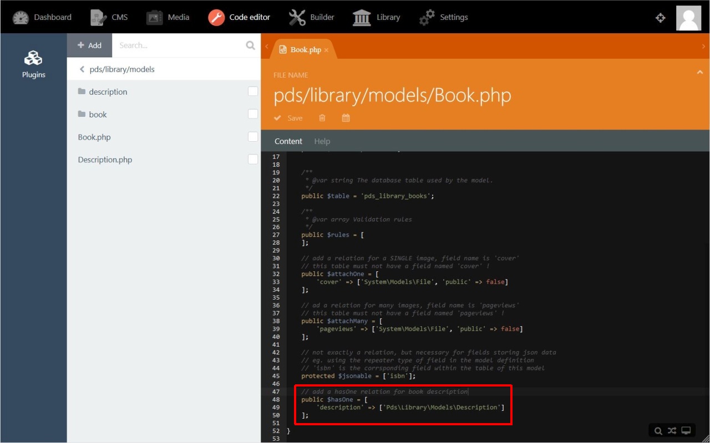
Task: Select the Description.php checkbox
Action: 253,159
